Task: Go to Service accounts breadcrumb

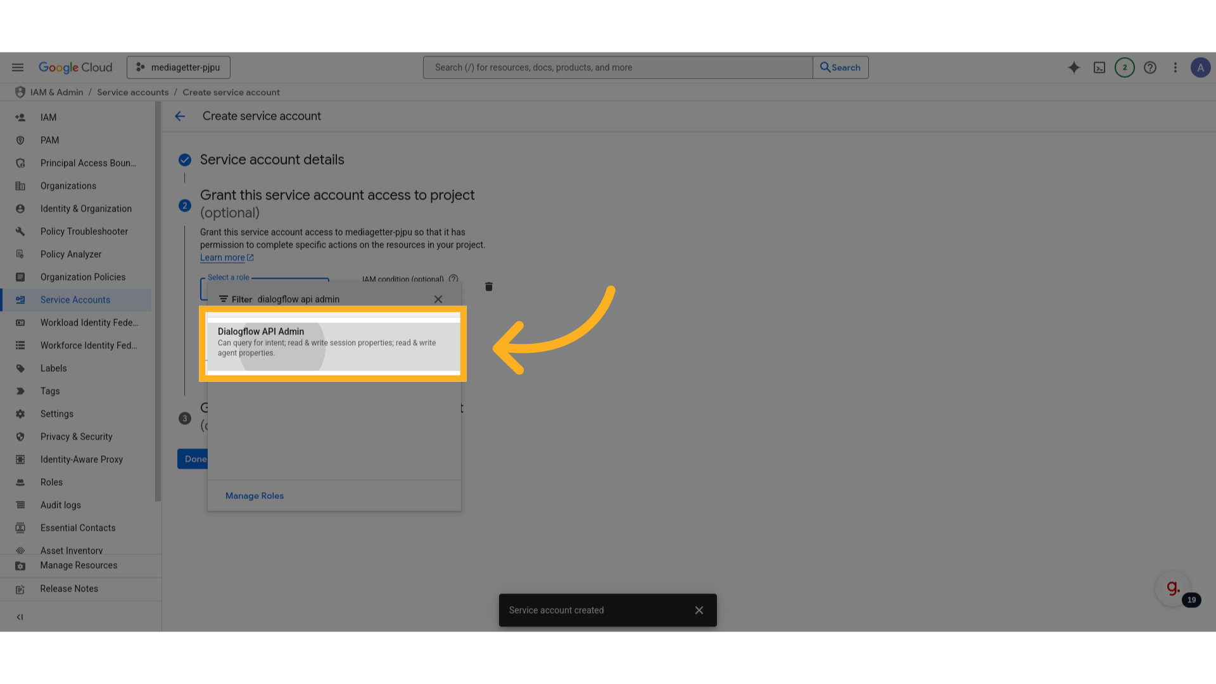Action: [132, 92]
